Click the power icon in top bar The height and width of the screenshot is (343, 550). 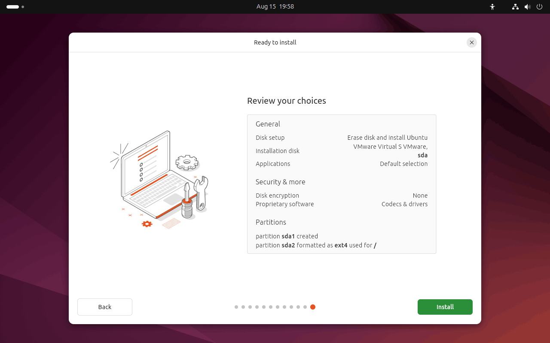coord(540,7)
